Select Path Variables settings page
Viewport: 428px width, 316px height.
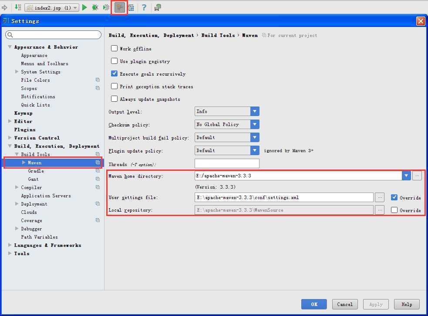39,237
